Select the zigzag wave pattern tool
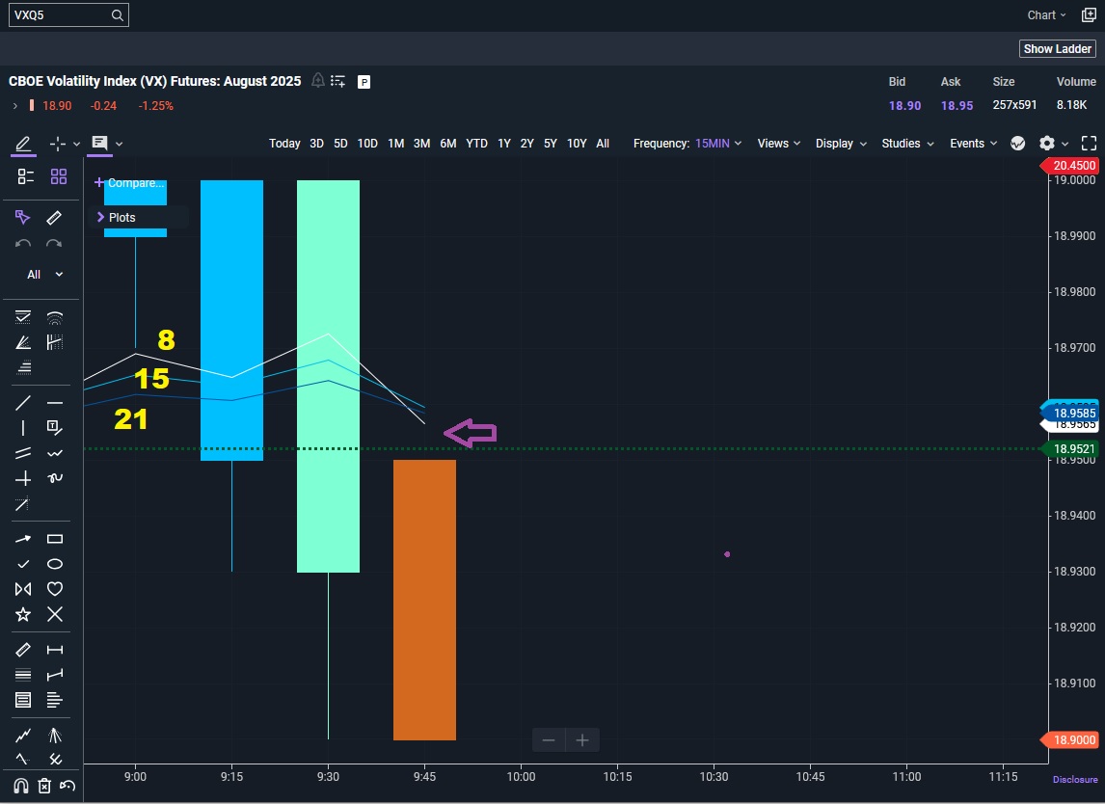The width and height of the screenshot is (1105, 804). pos(22,736)
